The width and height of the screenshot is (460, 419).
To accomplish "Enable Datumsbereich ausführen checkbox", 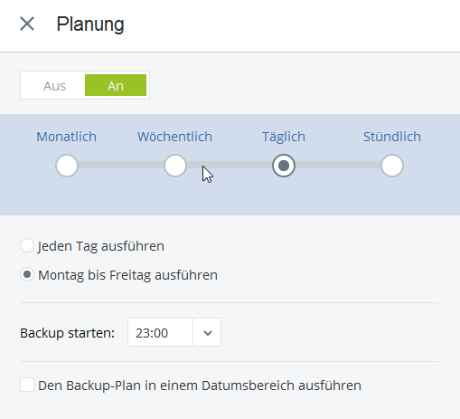I will tap(27, 385).
